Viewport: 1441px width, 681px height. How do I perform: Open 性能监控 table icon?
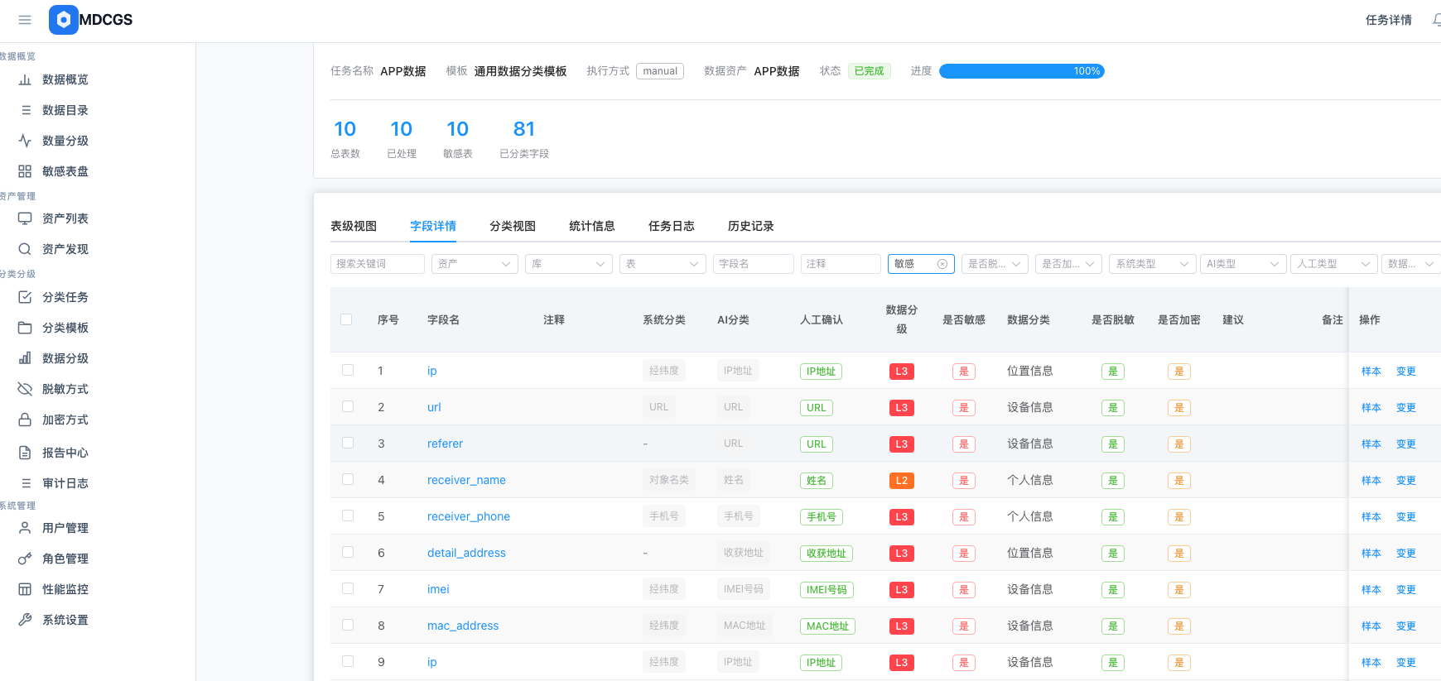25,589
